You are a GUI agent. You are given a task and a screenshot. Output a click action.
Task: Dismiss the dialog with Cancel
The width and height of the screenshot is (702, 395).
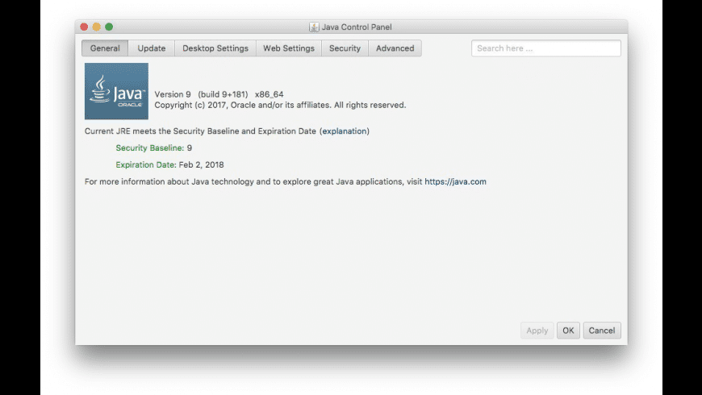click(602, 331)
